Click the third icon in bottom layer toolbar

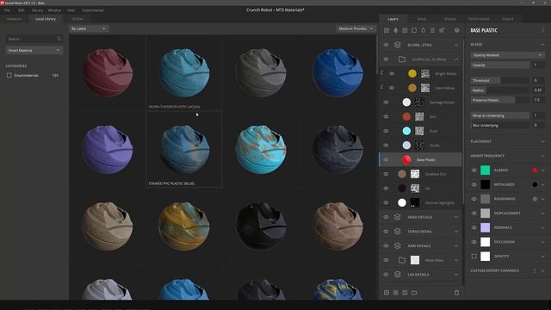[405, 293]
